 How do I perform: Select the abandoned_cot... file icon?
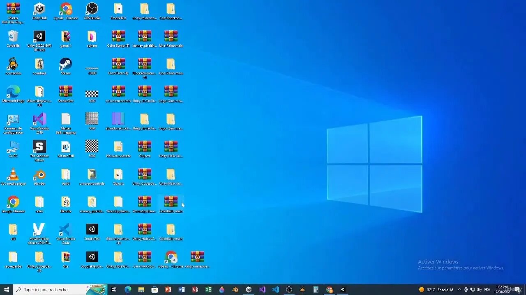(118, 121)
